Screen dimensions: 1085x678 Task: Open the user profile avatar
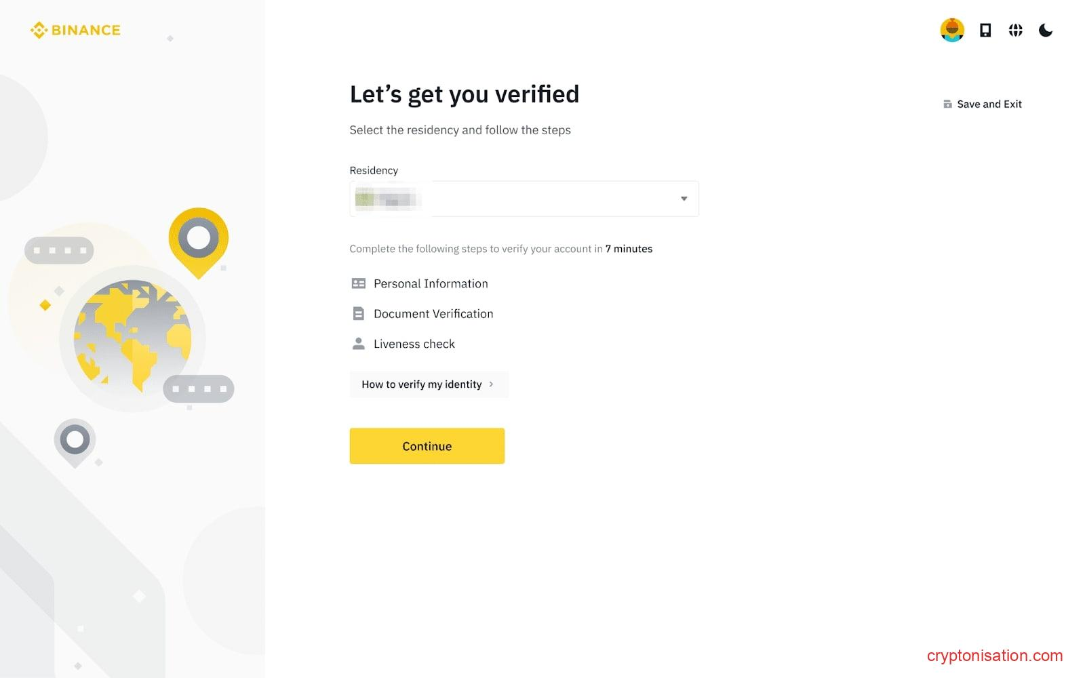951,30
